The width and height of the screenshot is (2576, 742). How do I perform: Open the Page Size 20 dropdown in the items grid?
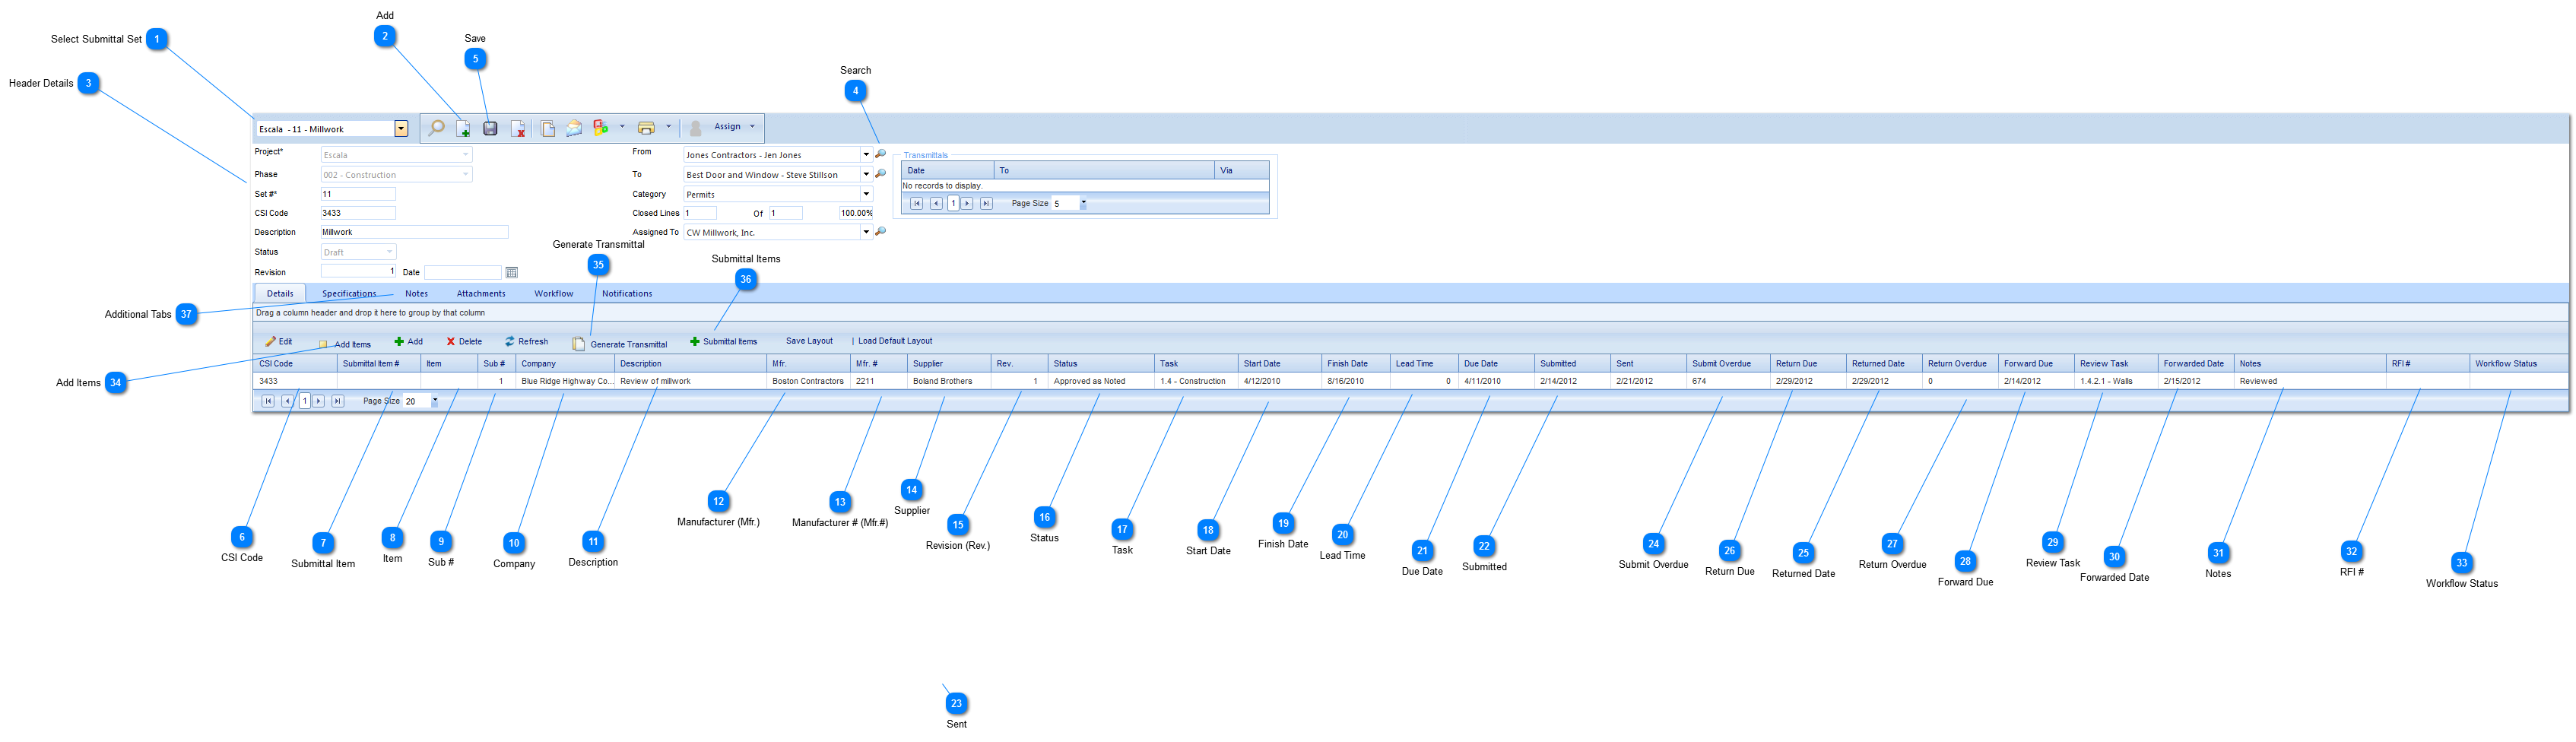coord(435,401)
